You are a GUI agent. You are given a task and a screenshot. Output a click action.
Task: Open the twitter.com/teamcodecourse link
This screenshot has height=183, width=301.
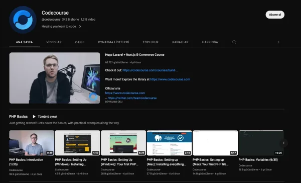pos(132,98)
